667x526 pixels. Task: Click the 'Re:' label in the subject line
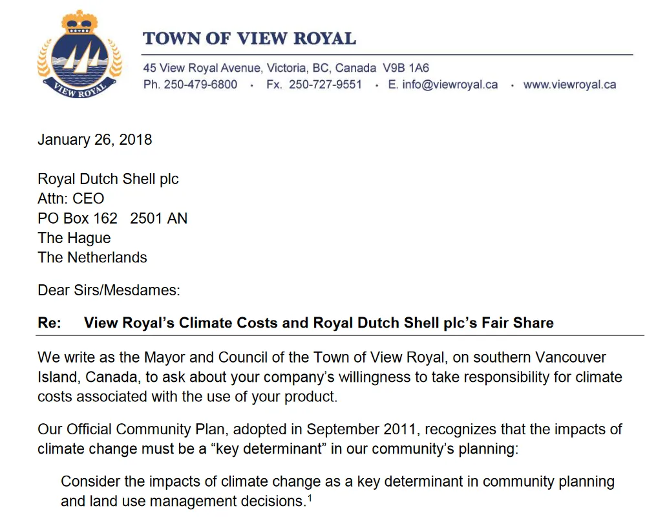coord(49,322)
